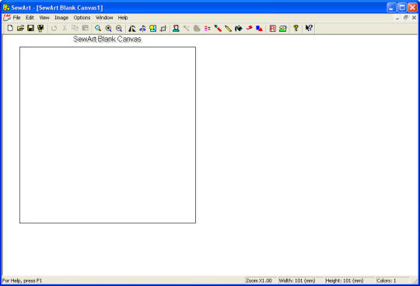
Task: Minimize the SewArt application window
Action: coord(391,8)
